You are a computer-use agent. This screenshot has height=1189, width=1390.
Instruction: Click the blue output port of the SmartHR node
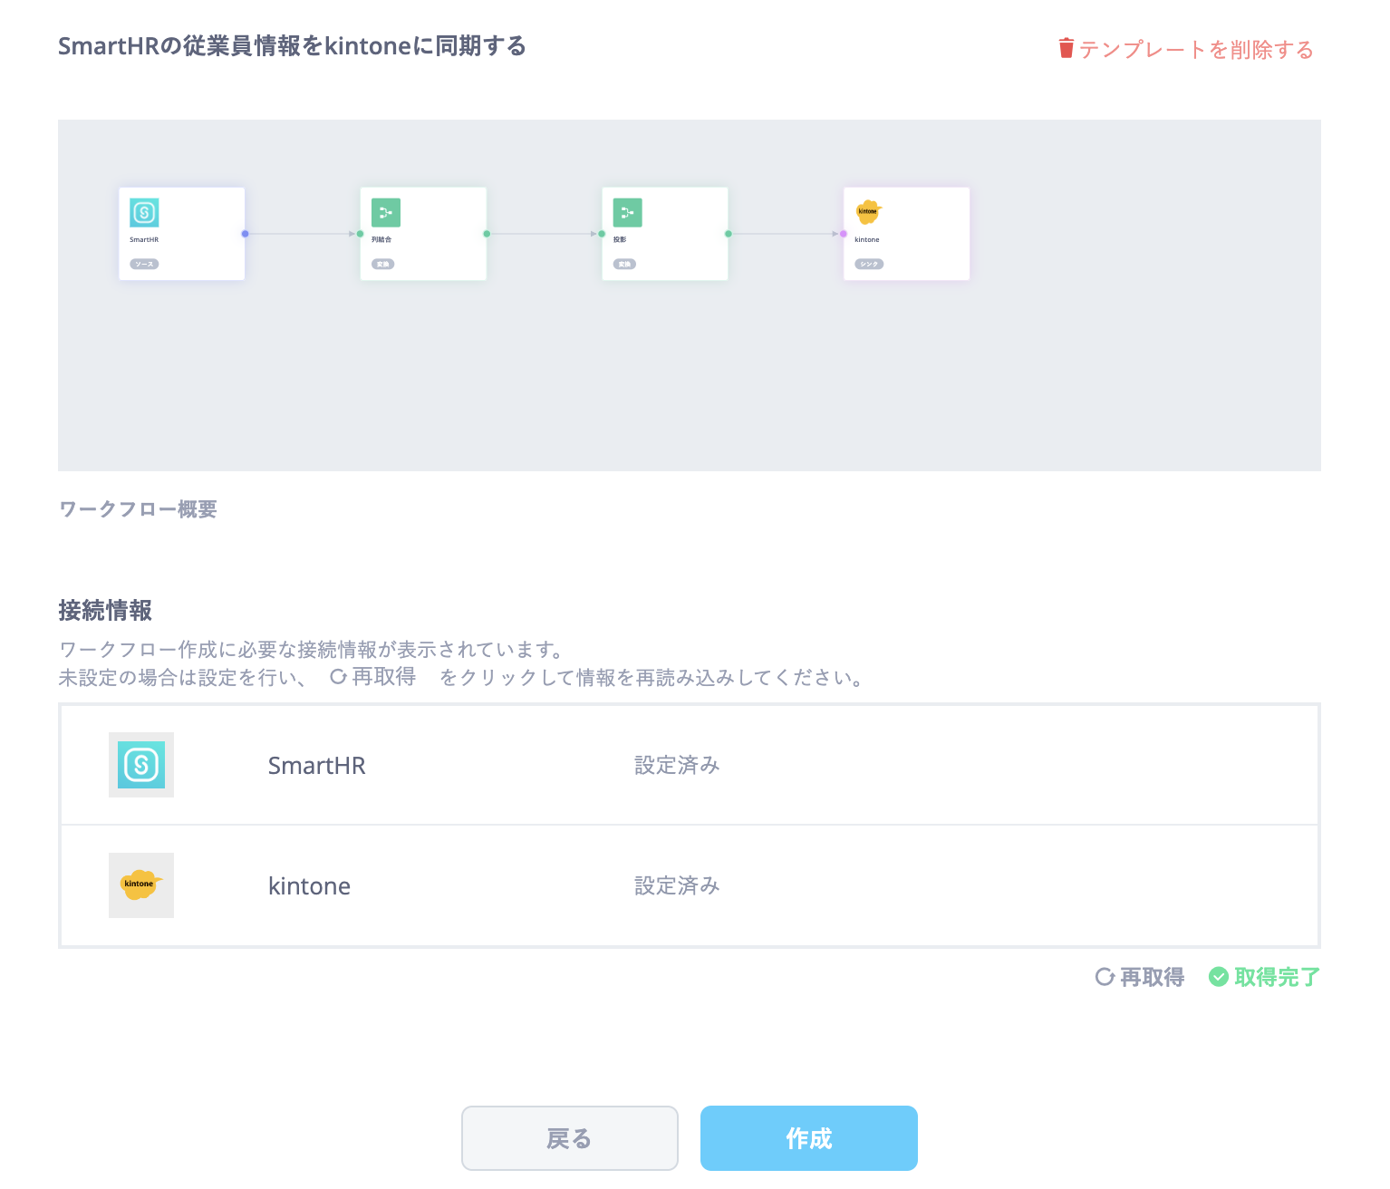pos(245,234)
